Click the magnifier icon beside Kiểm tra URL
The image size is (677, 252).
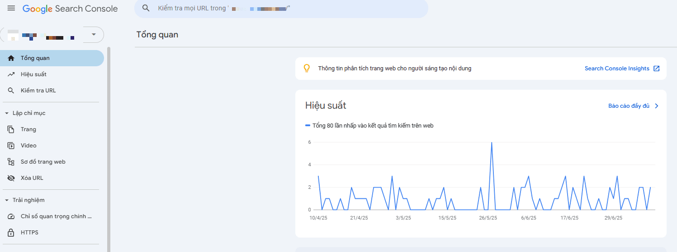tap(11, 91)
